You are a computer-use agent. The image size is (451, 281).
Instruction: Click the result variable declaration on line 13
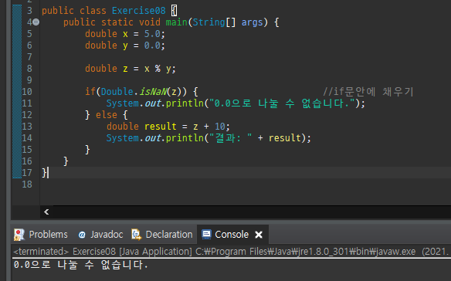160,127
